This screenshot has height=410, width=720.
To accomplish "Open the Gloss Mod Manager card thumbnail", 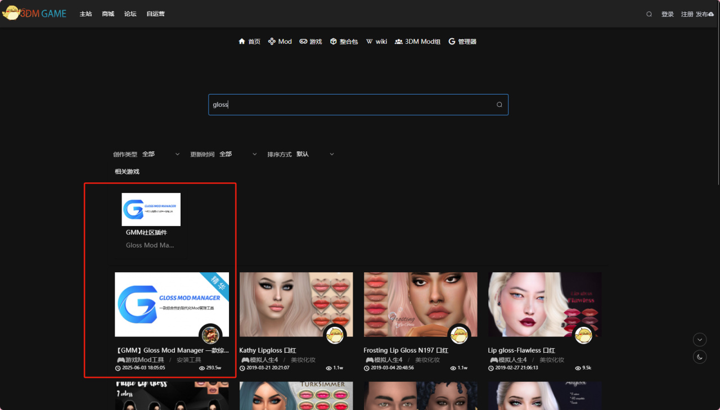I will pos(172,305).
